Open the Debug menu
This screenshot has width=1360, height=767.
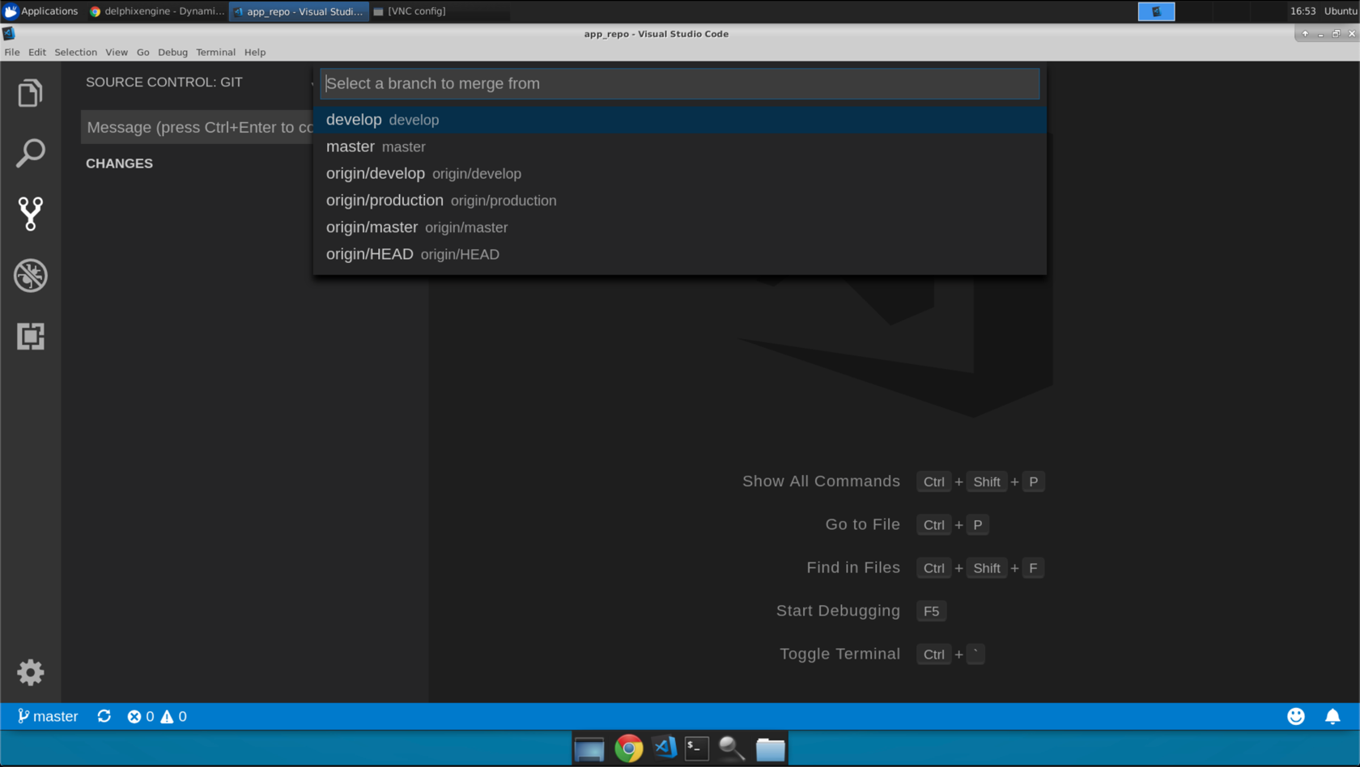pos(172,52)
